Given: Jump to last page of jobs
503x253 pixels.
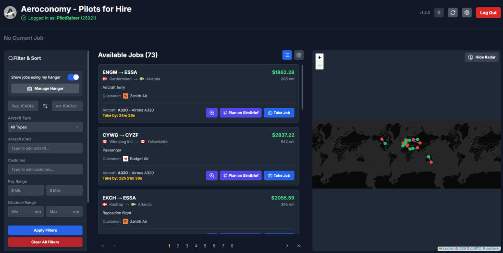Looking at the screenshot, I should click(x=299, y=246).
